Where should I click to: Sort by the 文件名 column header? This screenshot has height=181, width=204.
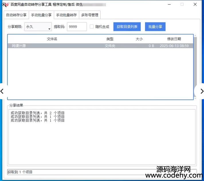[x=52, y=39]
